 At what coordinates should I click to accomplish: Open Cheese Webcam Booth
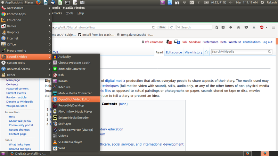76,63
